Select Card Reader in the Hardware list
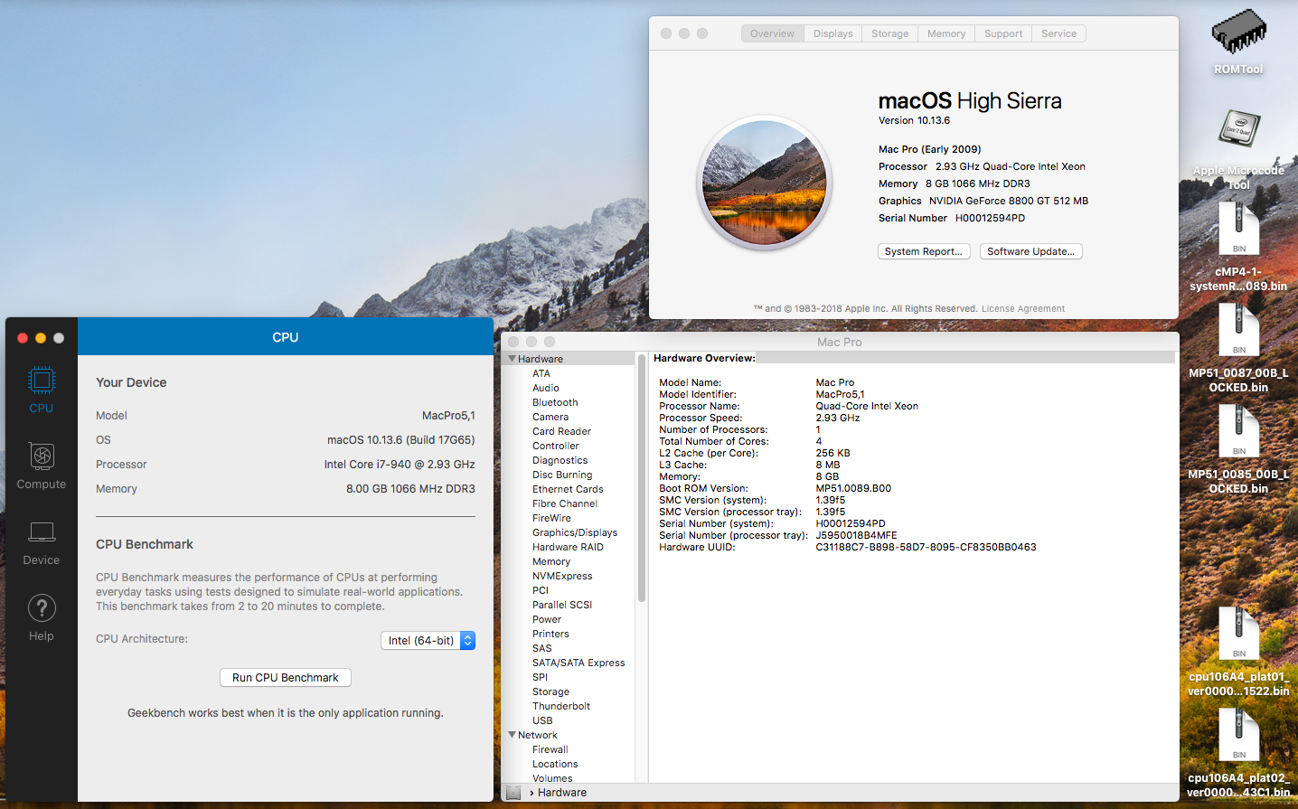Image resolution: width=1298 pixels, height=809 pixels. pyautogui.click(x=561, y=431)
